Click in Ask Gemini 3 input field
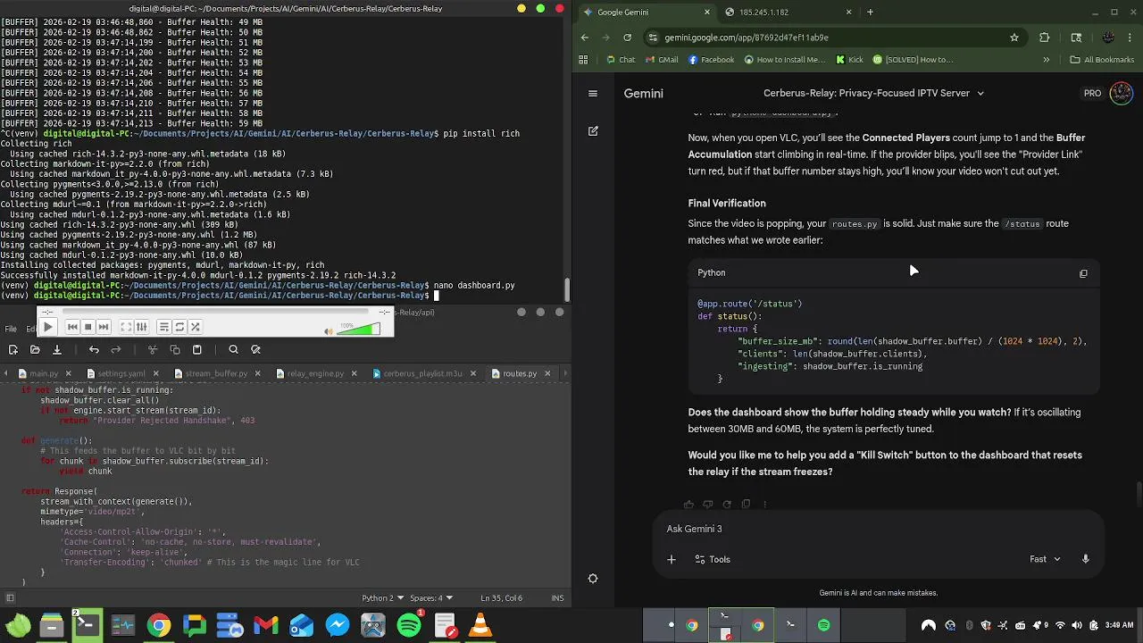The width and height of the screenshot is (1143, 643). tap(879, 529)
